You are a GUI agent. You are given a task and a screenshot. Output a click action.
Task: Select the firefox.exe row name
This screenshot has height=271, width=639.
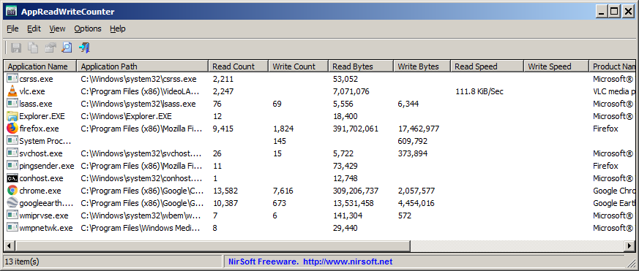(39, 129)
